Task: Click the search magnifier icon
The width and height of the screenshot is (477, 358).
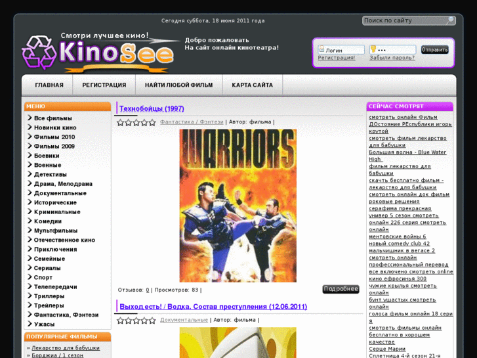Action: (450, 20)
